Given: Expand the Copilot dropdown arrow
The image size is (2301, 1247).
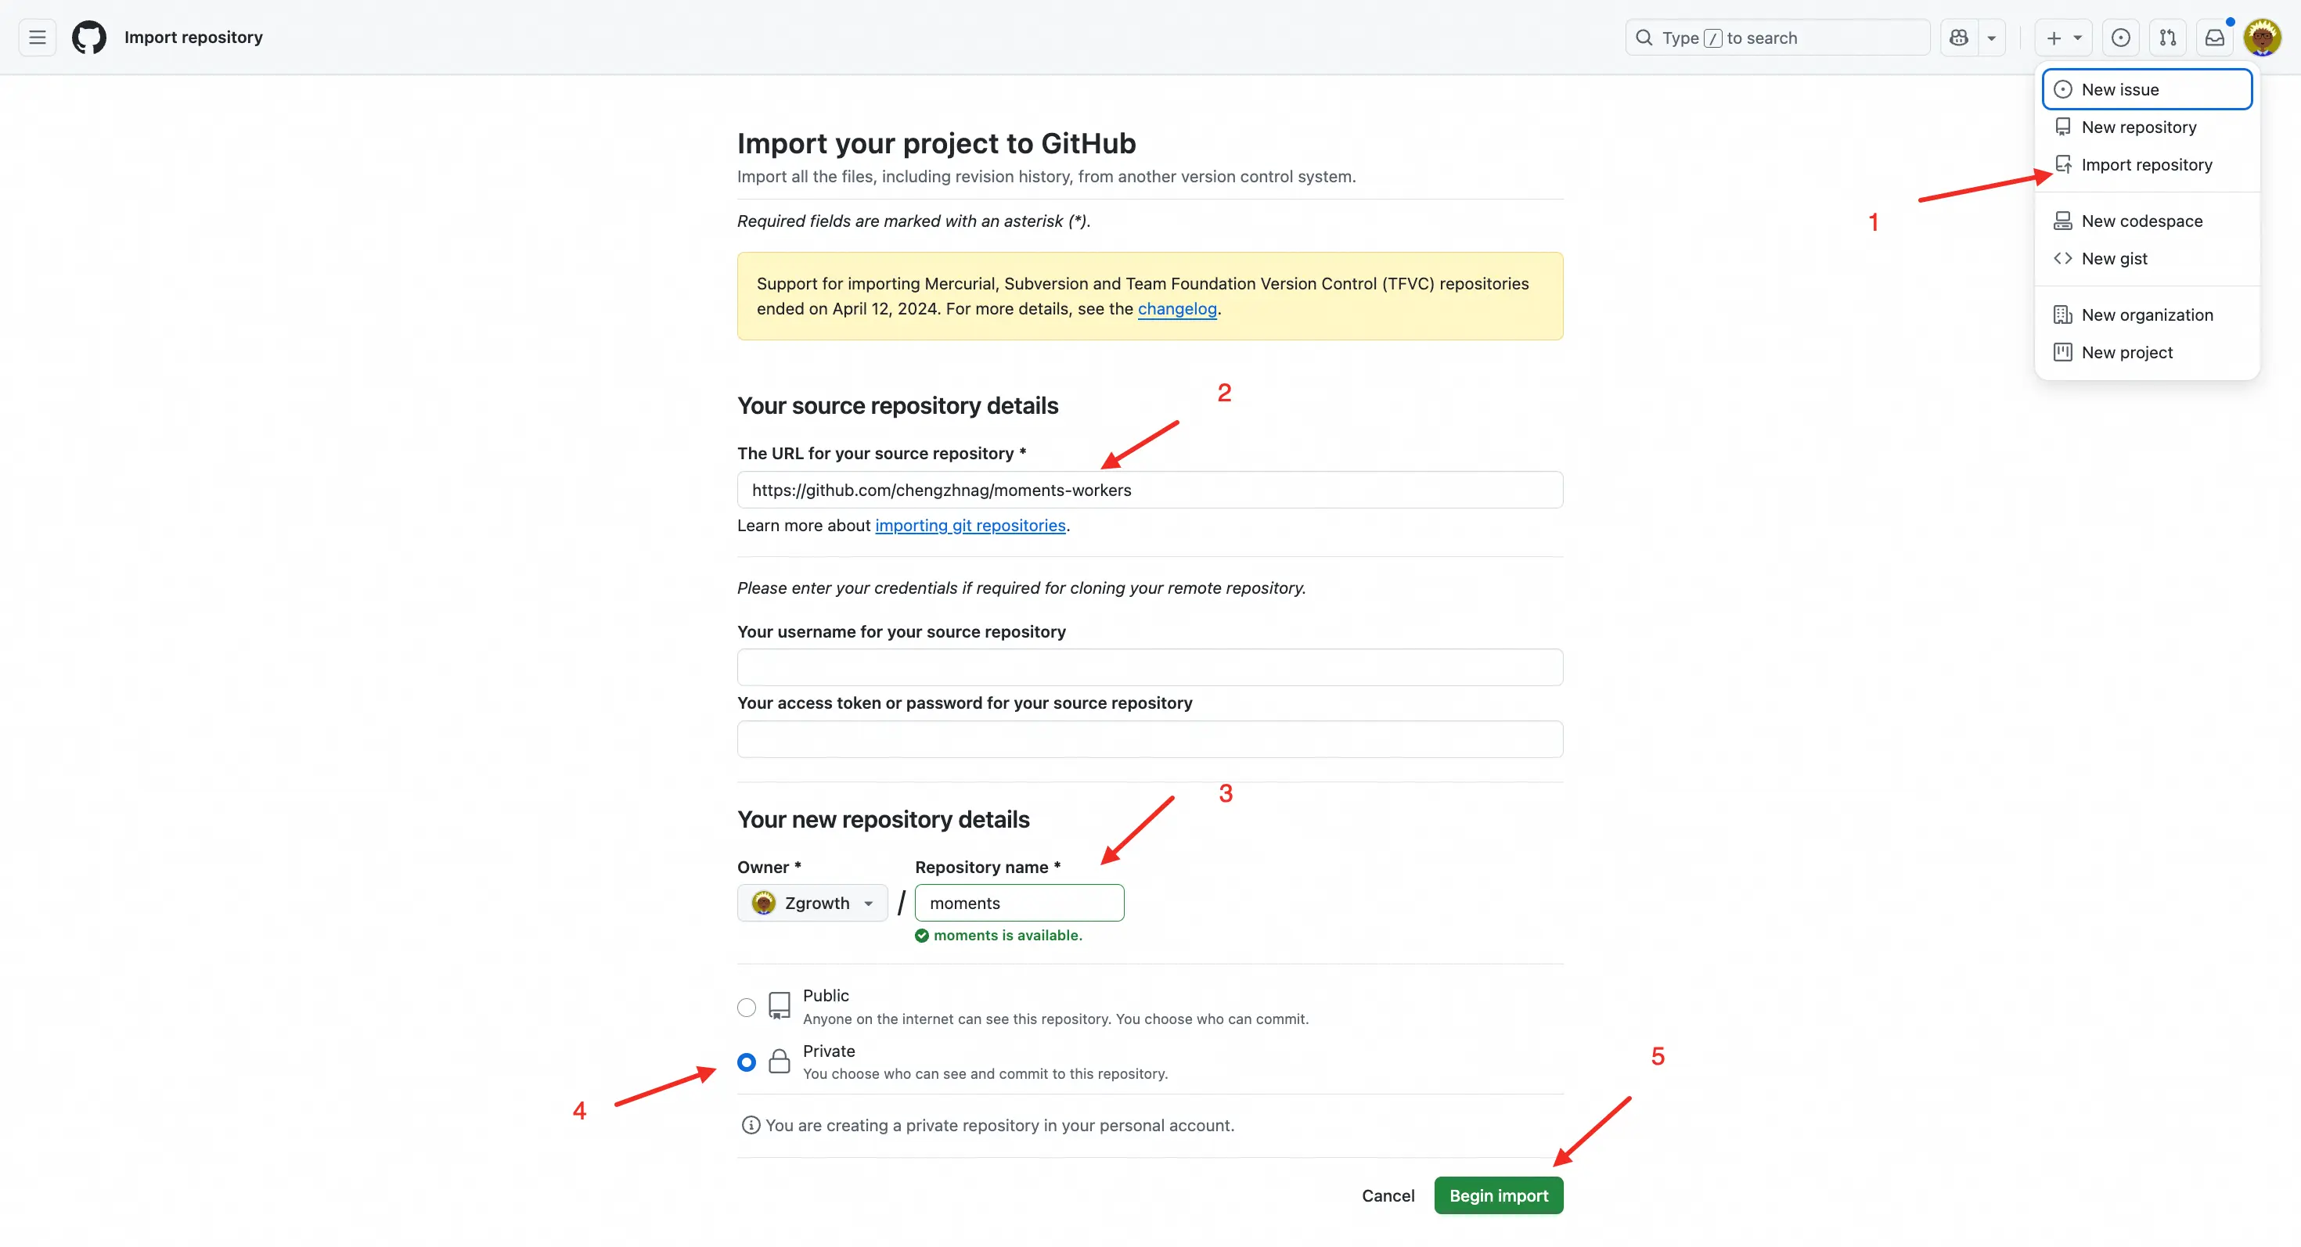Looking at the screenshot, I should (x=1991, y=38).
